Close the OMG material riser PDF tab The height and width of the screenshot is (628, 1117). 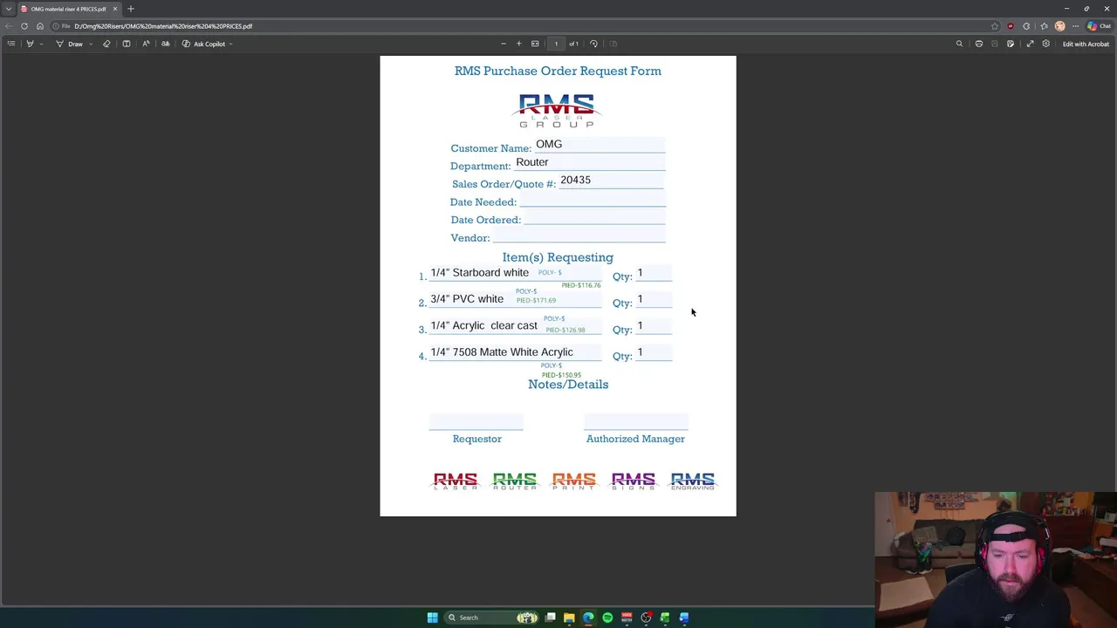tap(114, 9)
